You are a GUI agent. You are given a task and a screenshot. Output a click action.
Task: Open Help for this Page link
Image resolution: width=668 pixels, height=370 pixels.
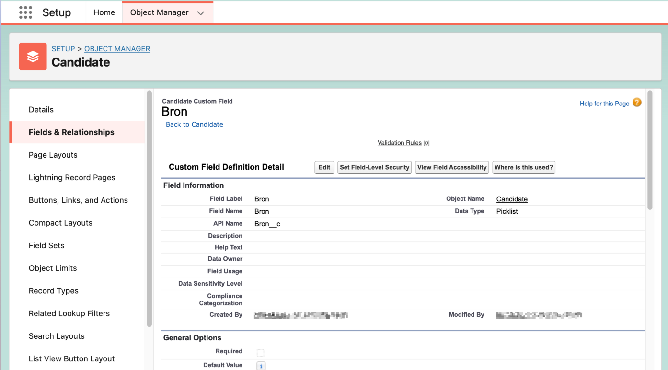click(x=604, y=104)
